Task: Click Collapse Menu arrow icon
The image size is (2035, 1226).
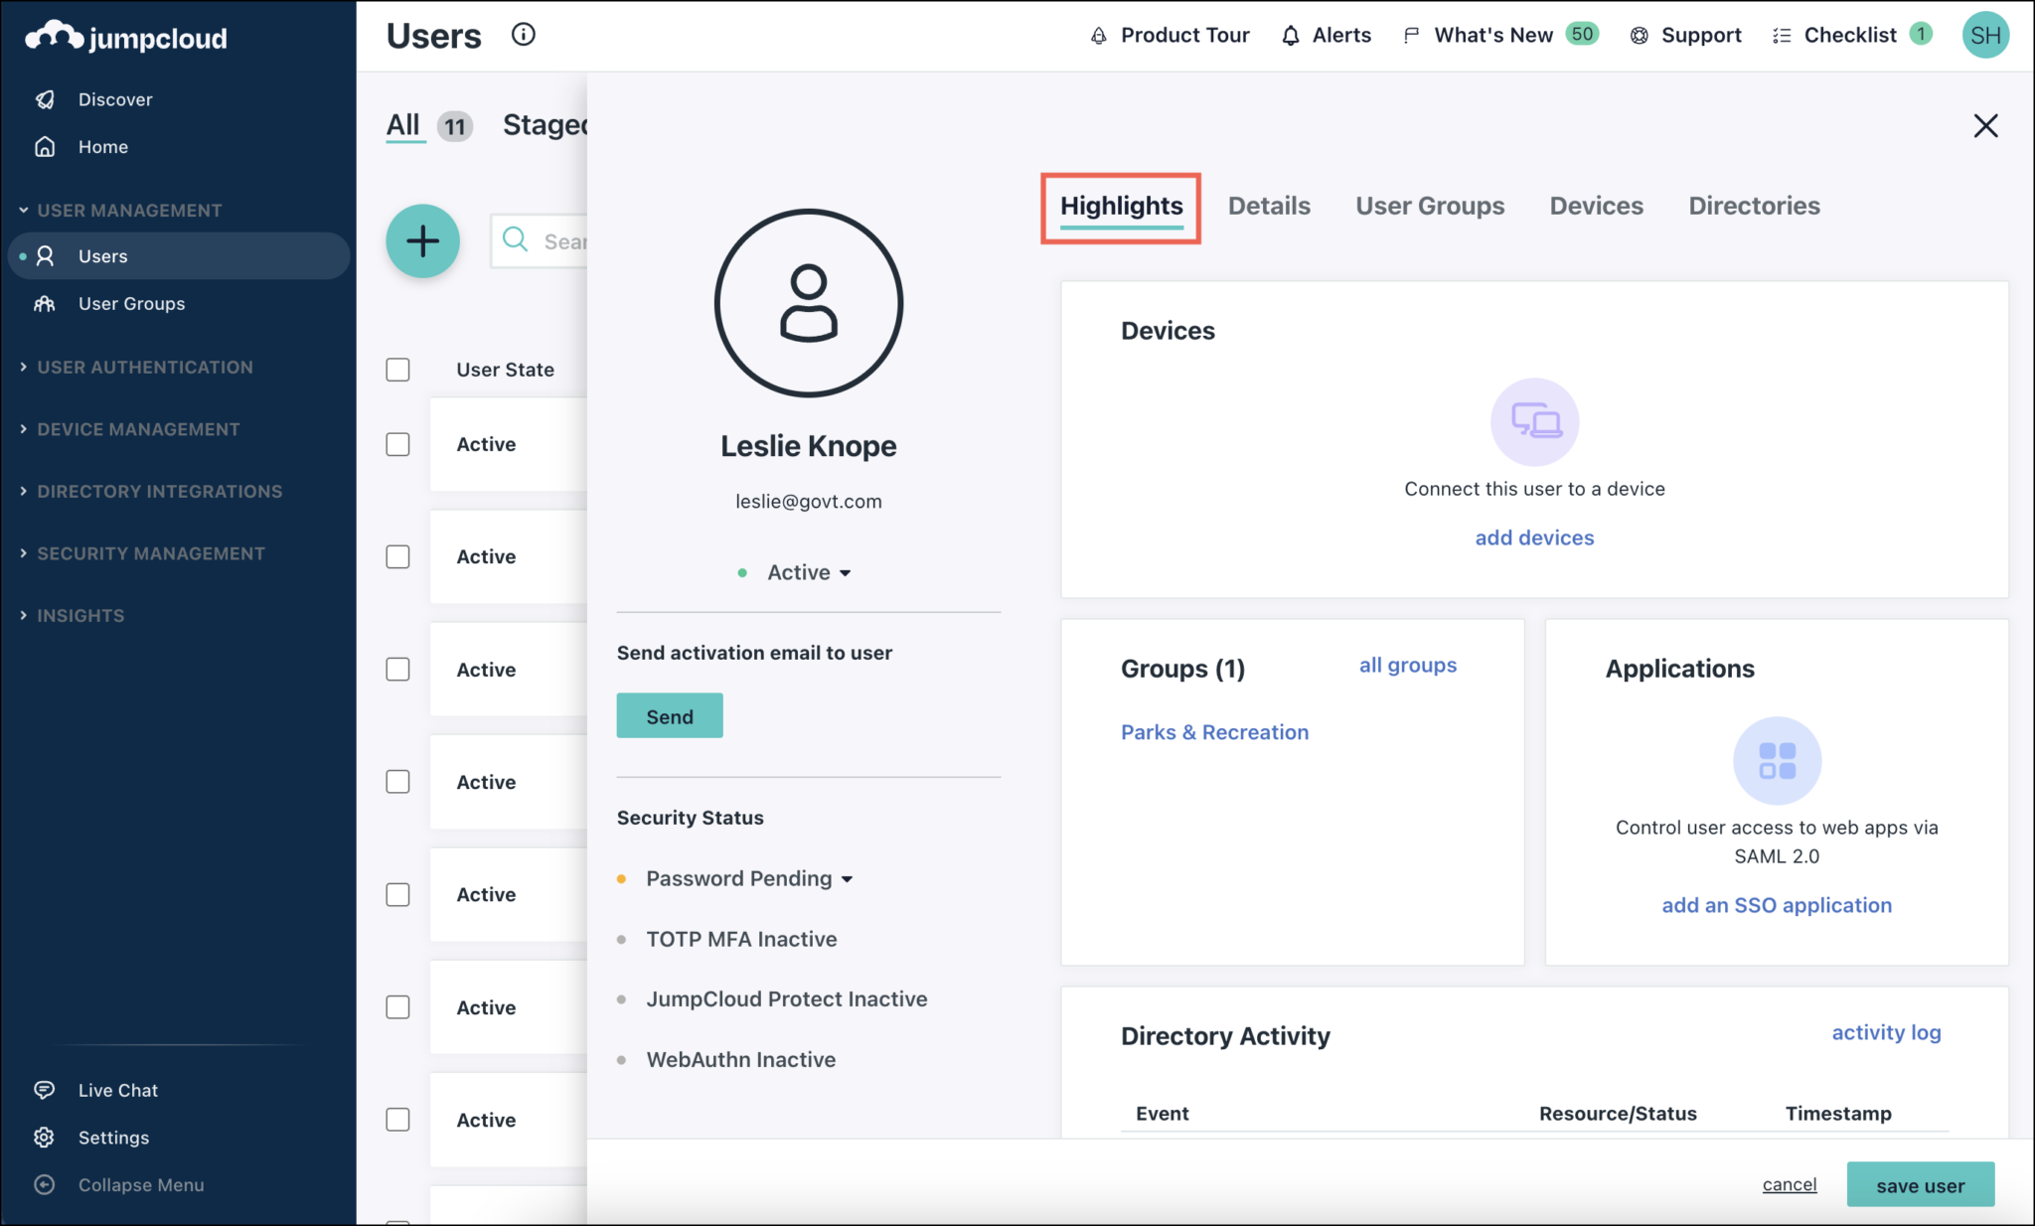Action: (45, 1184)
